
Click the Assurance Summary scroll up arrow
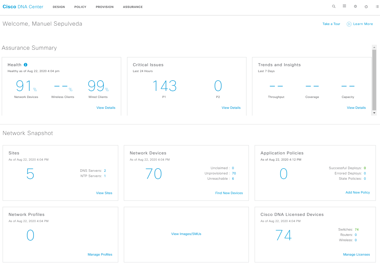tap(374, 47)
